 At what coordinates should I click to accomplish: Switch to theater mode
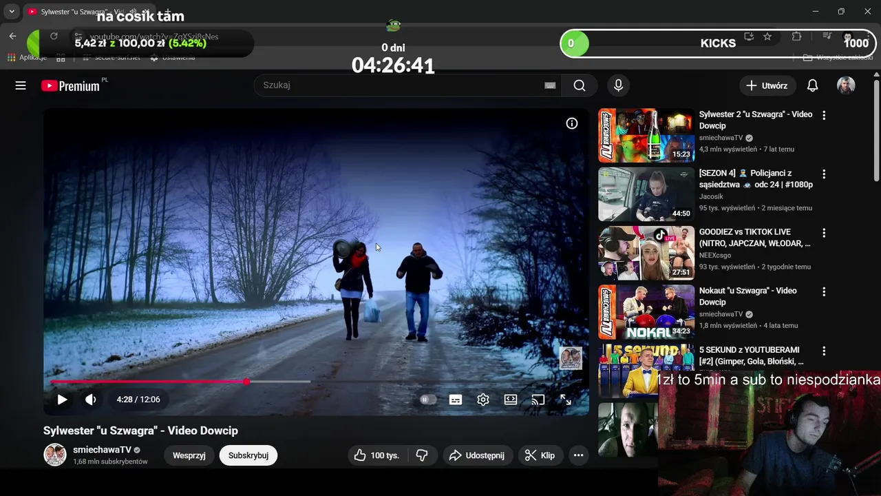pyautogui.click(x=511, y=400)
